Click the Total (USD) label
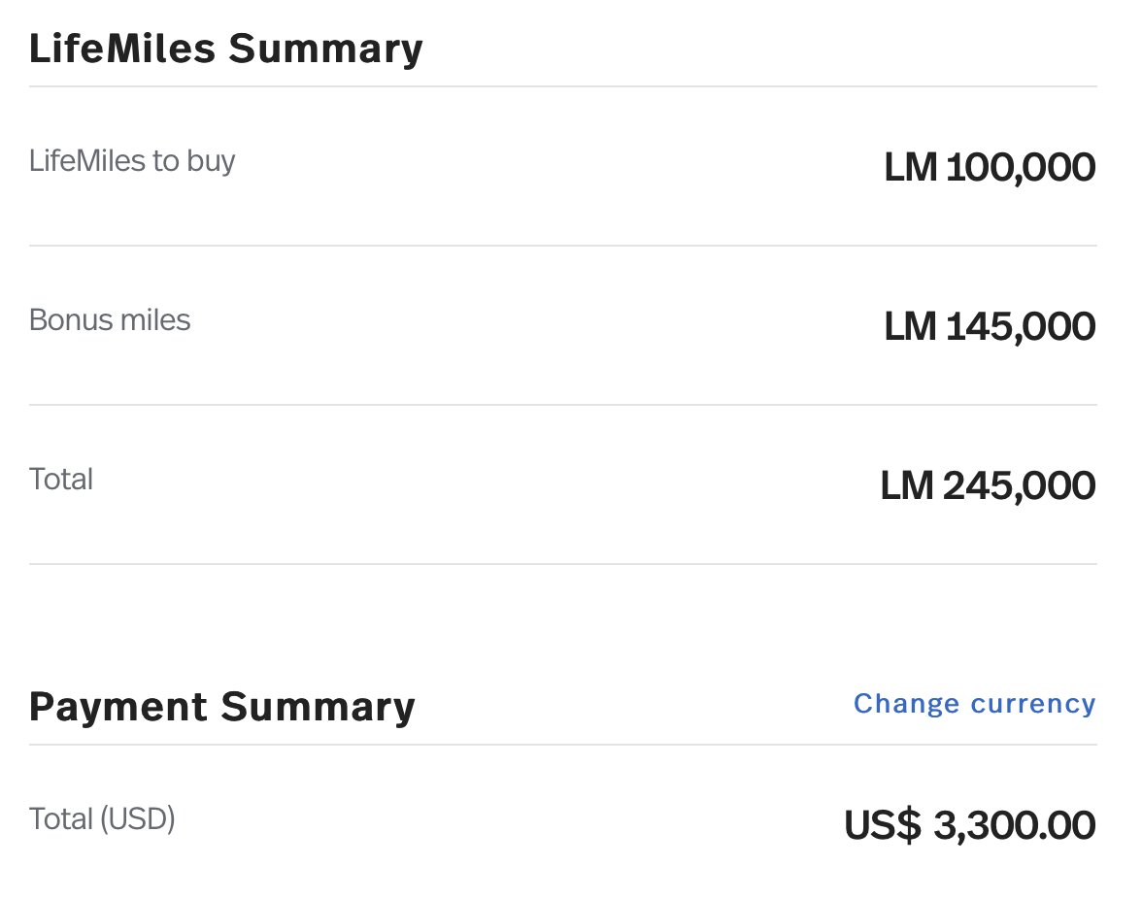Screen dimensions: 1142x899 click(x=102, y=819)
